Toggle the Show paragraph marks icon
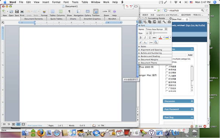Screen dimensions: 220x138 69,11
